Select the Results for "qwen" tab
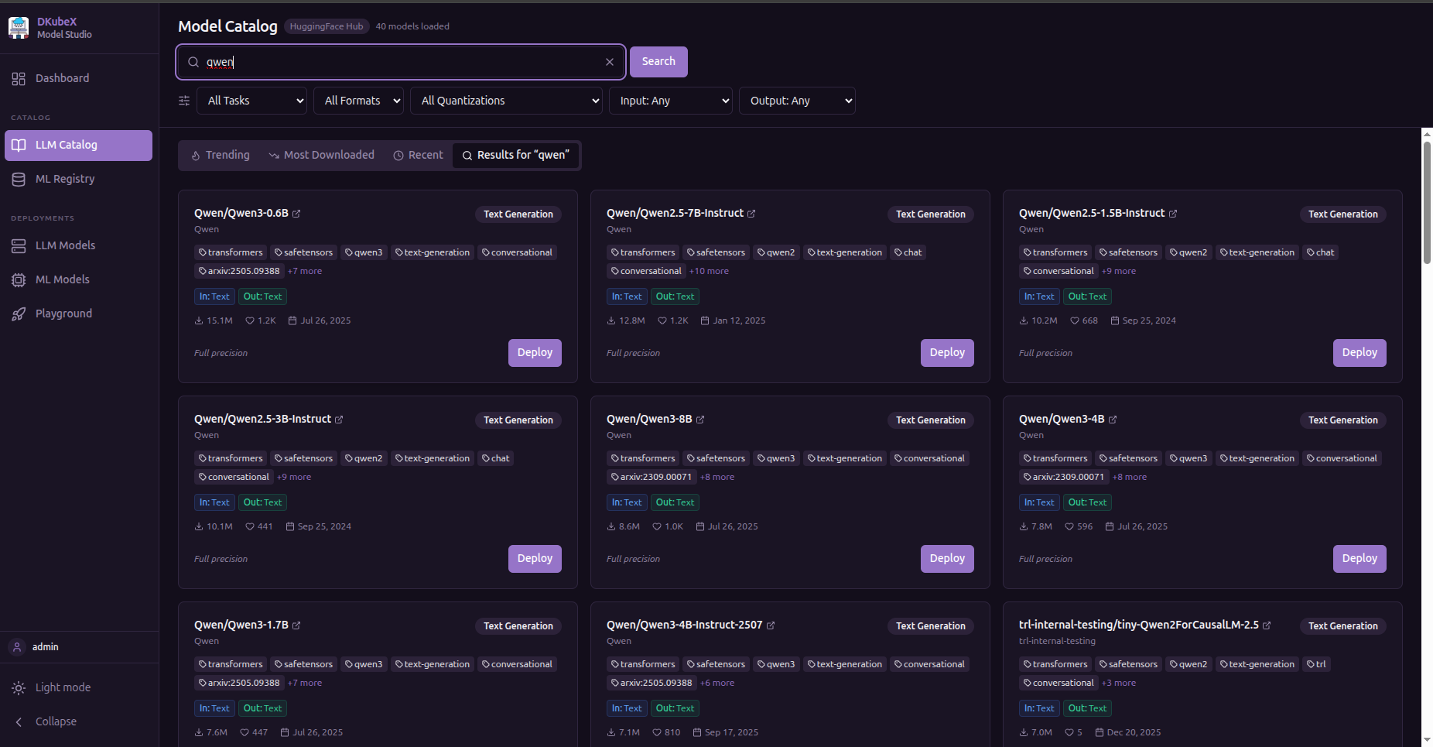 click(x=516, y=155)
